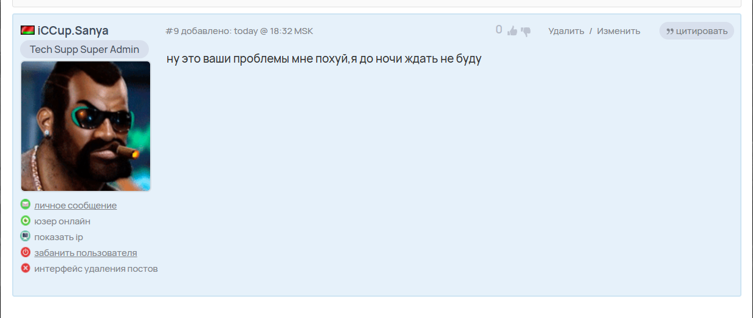Click the Изменить link to edit post
This screenshot has width=753, height=318.
pos(618,31)
